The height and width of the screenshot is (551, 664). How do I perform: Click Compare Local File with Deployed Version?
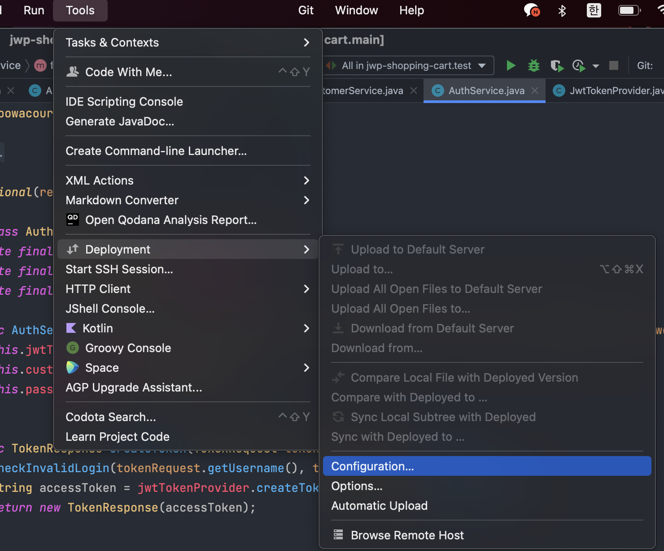click(487, 378)
